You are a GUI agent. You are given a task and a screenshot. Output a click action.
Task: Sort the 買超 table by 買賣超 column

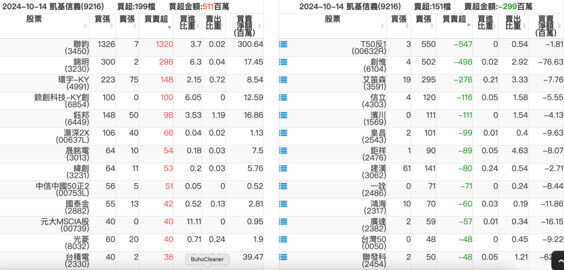[x=157, y=23]
